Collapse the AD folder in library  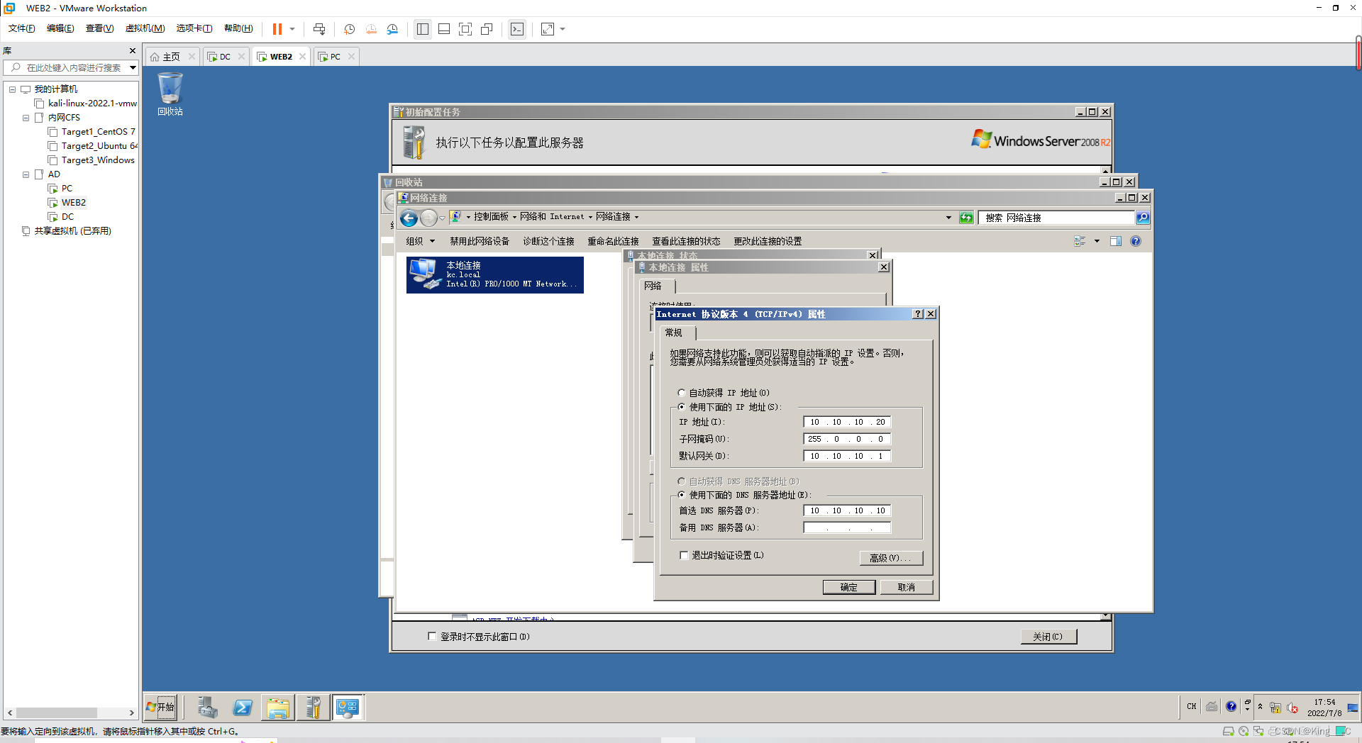tap(26, 174)
